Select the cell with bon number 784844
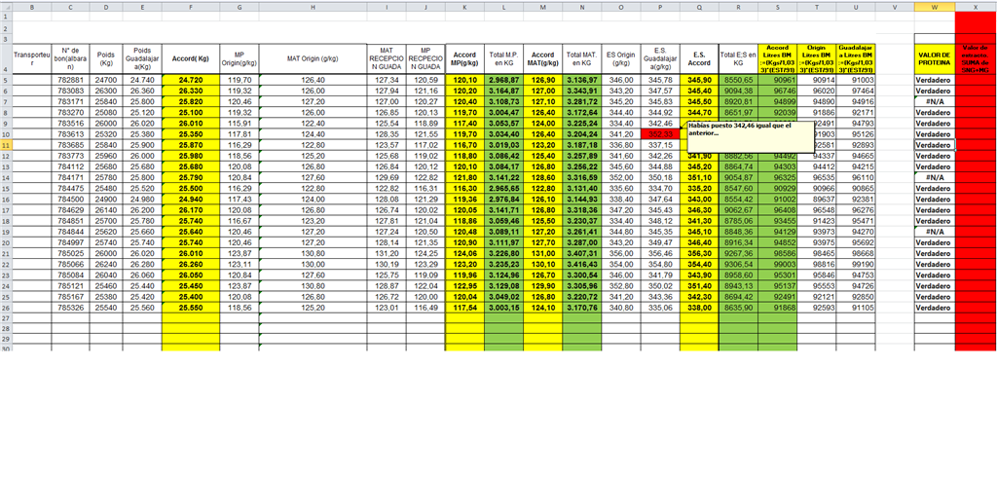Image resolution: width=997 pixels, height=477 pixels. coord(70,232)
